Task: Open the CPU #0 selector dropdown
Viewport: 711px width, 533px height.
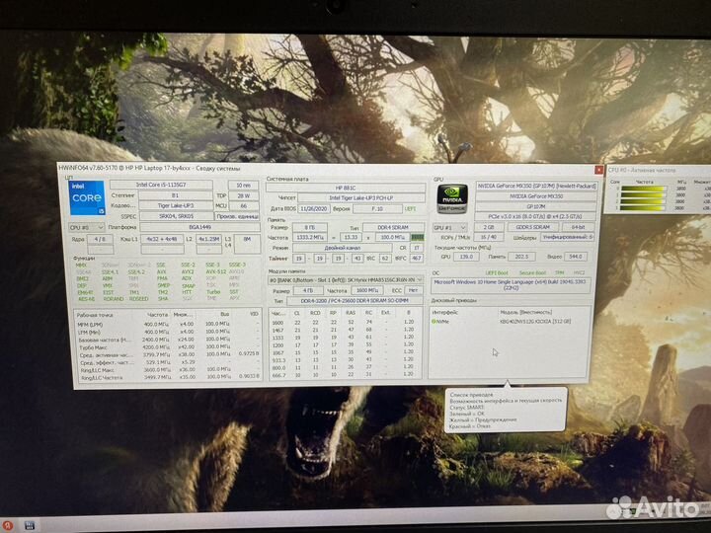Action: [x=87, y=227]
